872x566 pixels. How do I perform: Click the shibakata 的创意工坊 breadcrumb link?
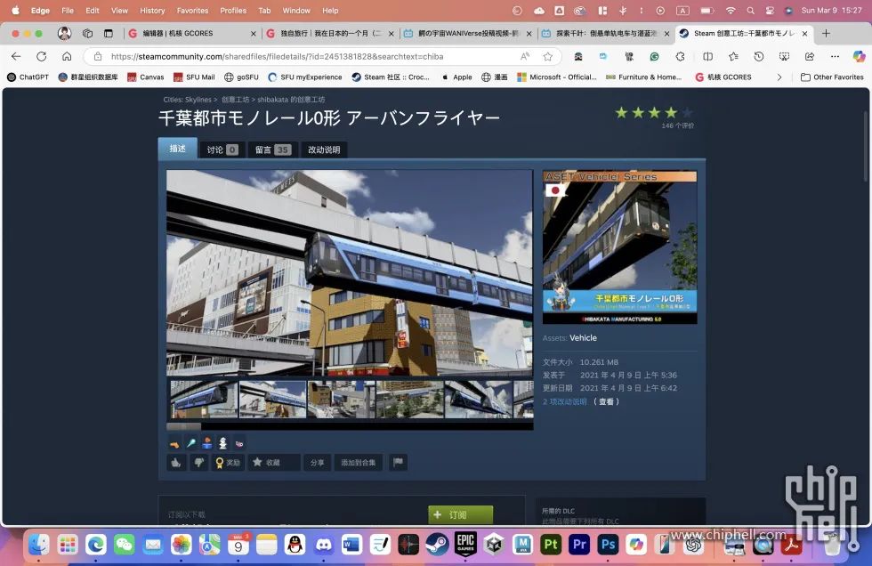click(291, 100)
